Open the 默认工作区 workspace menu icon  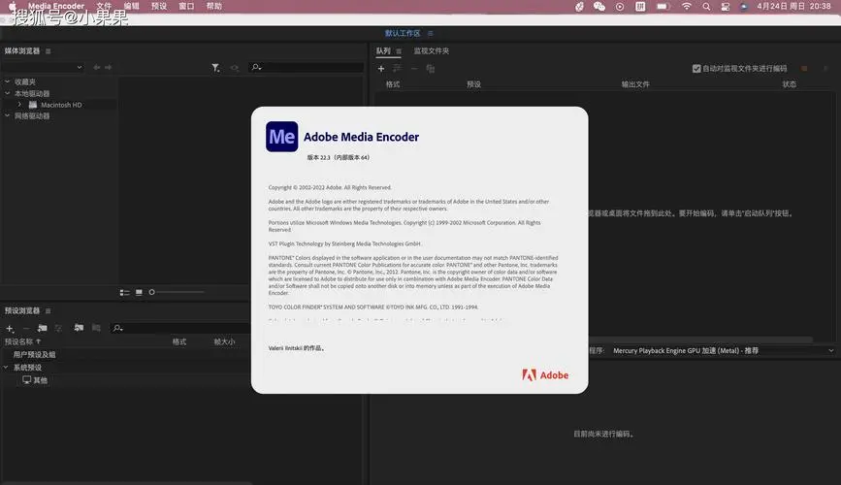pos(430,33)
